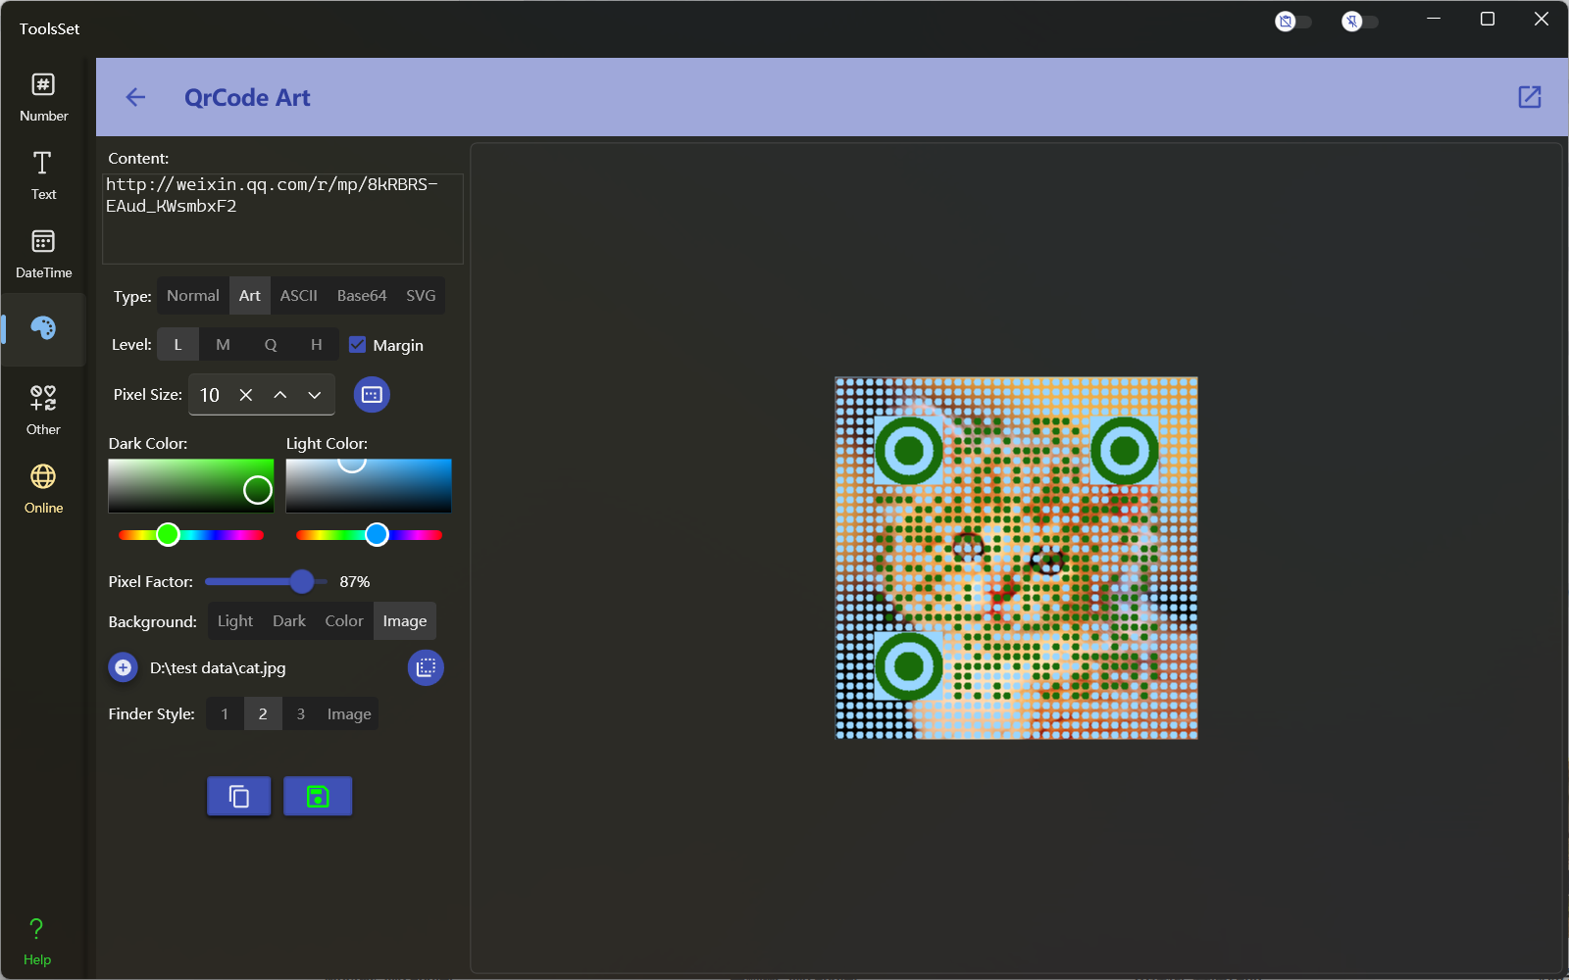Choose Finder Style 2
This screenshot has width=1569, height=980.
(263, 714)
